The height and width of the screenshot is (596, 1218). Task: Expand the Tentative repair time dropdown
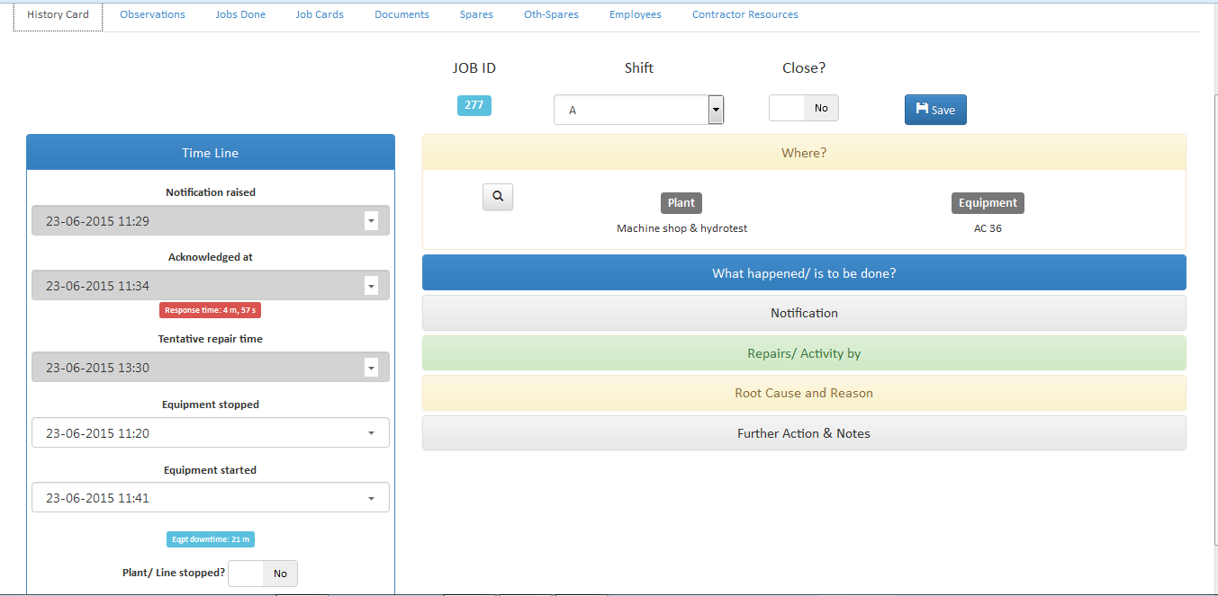coord(371,368)
